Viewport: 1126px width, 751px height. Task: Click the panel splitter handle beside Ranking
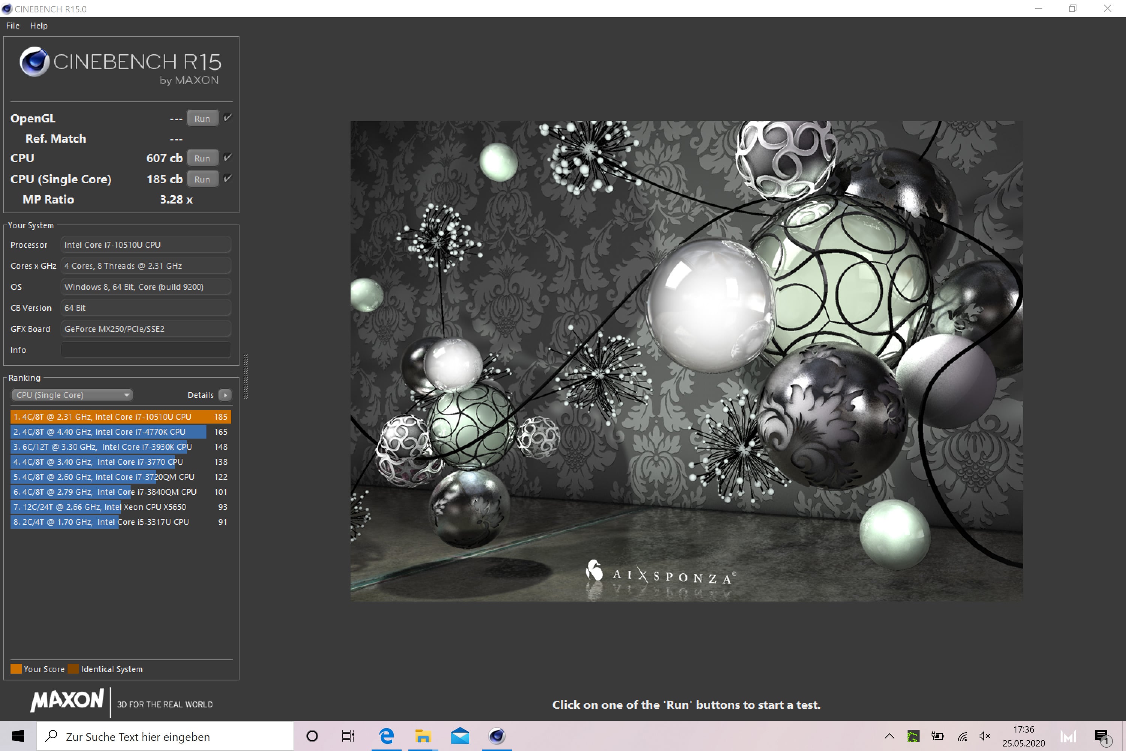coord(246,377)
